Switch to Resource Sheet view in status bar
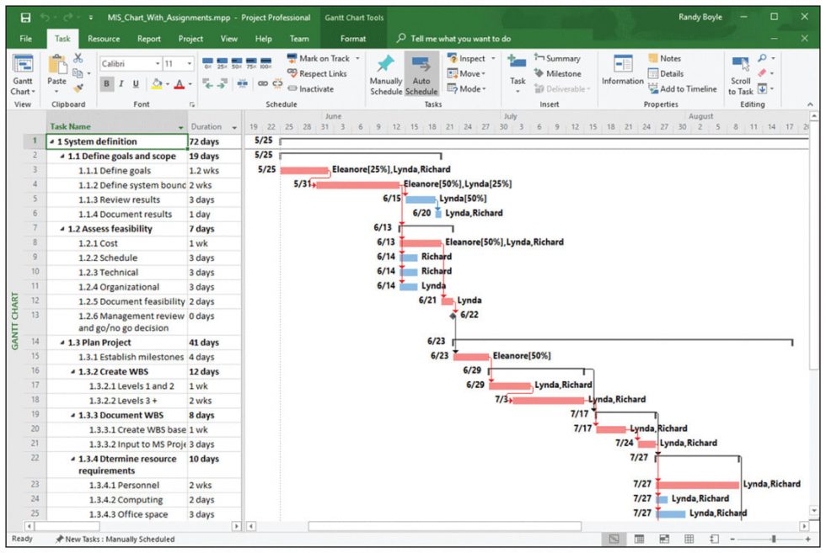The image size is (826, 553). coord(689,539)
